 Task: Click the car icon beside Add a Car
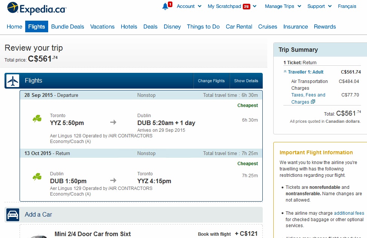(x=13, y=214)
